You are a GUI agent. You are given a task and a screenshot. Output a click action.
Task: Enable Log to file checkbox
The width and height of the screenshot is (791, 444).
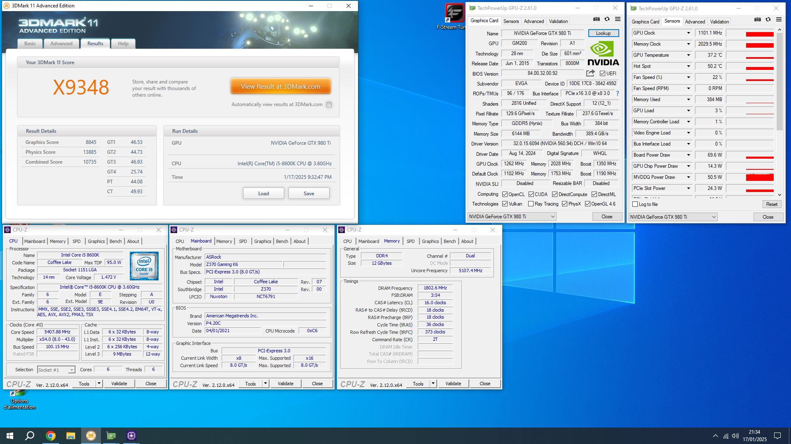click(x=635, y=204)
